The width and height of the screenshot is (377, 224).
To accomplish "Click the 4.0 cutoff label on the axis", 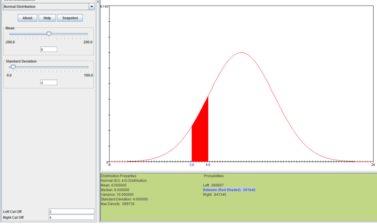I will pyautogui.click(x=208, y=165).
